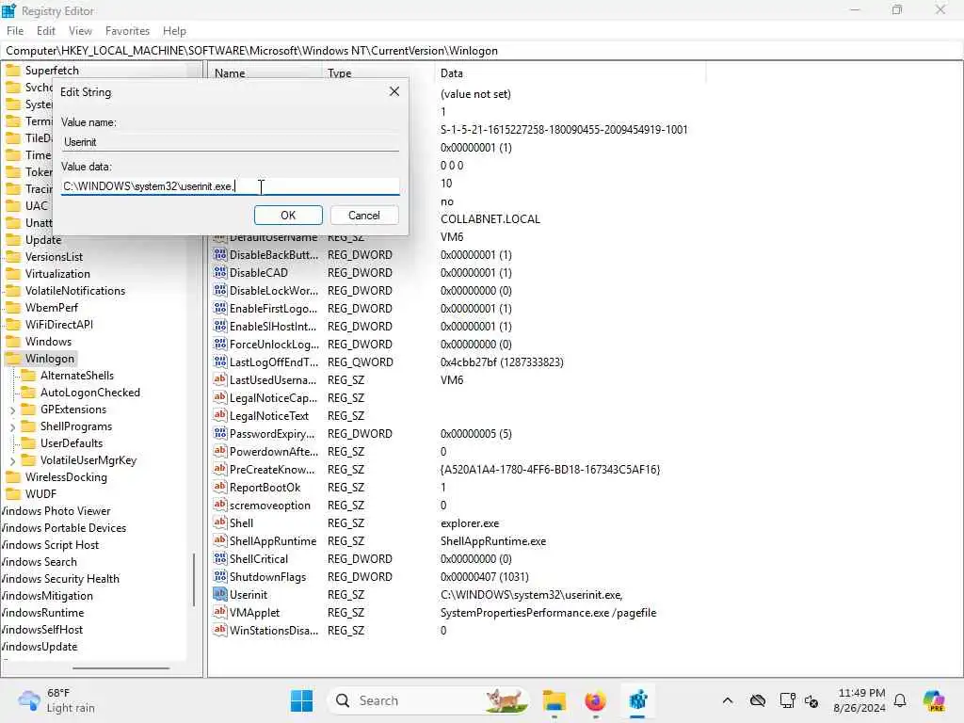The height and width of the screenshot is (723, 964).
Task: Click the taskbar Search box
Action: [x=428, y=700]
